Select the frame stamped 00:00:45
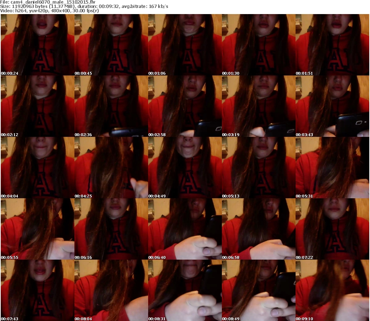This screenshot has height=321, width=370. (x=111, y=45)
